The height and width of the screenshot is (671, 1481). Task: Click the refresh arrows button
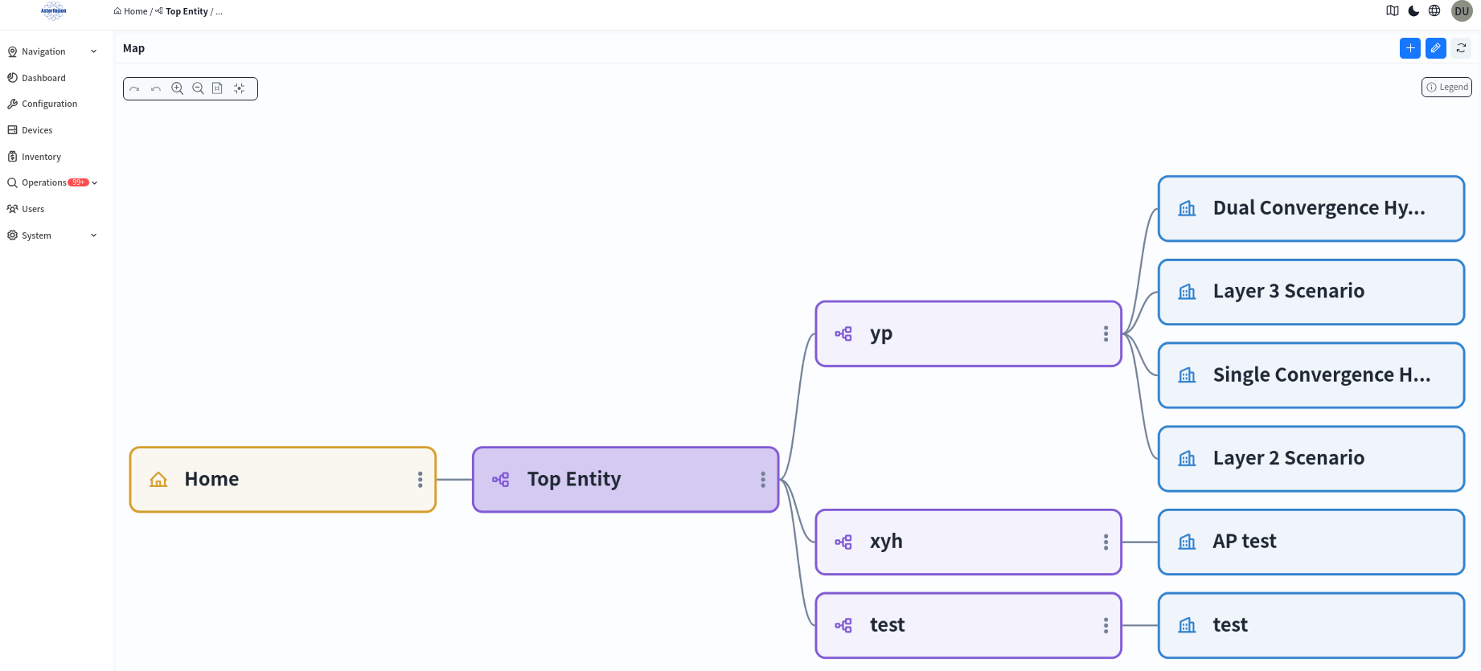pyautogui.click(x=1461, y=48)
